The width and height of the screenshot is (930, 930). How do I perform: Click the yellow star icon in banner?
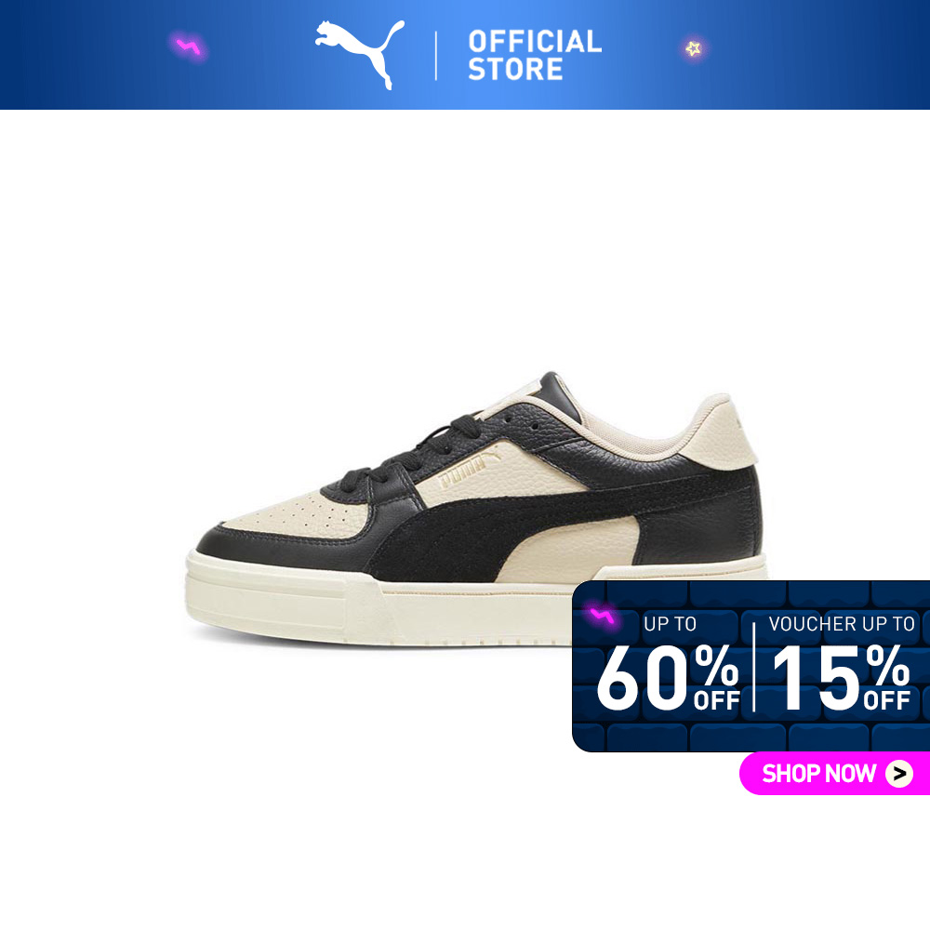pos(693,48)
